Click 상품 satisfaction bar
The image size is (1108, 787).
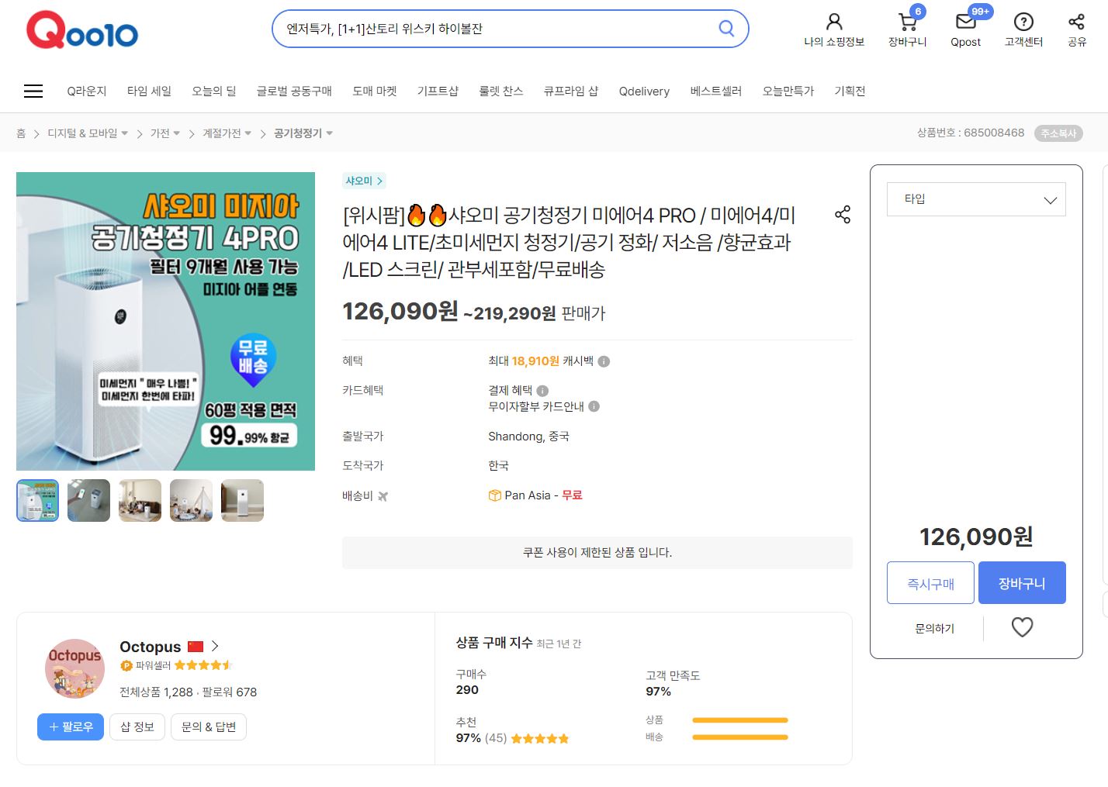pyautogui.click(x=740, y=720)
